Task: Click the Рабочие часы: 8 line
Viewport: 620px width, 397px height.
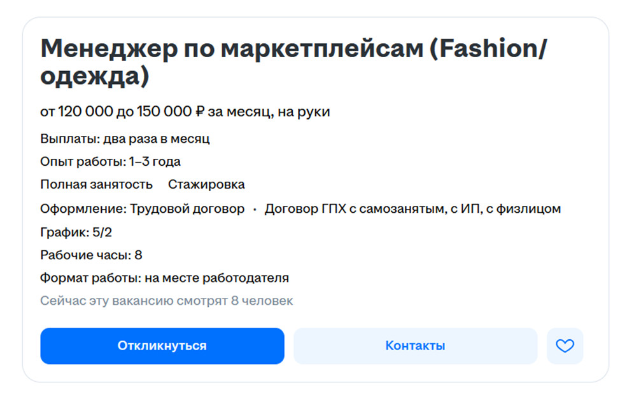Action: [x=91, y=255]
